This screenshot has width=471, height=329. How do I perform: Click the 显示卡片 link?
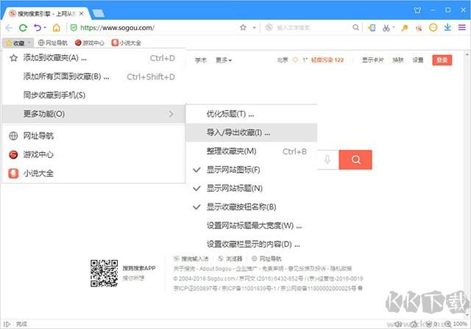[373, 60]
